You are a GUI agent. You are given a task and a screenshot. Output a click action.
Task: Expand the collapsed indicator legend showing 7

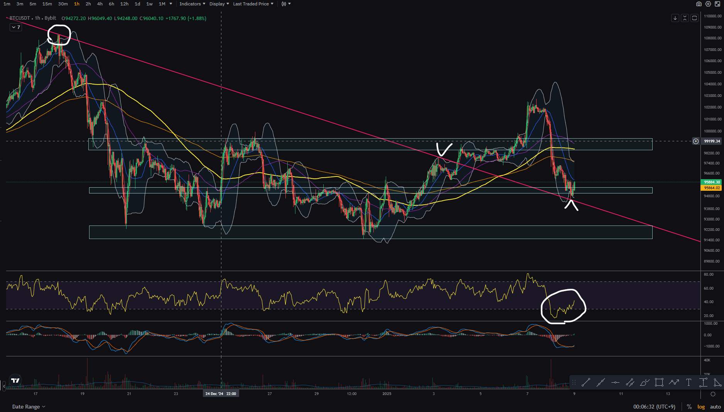(16, 27)
